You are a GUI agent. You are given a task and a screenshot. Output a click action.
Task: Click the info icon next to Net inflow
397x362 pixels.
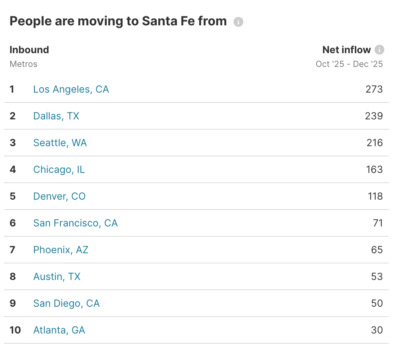pyautogui.click(x=379, y=50)
